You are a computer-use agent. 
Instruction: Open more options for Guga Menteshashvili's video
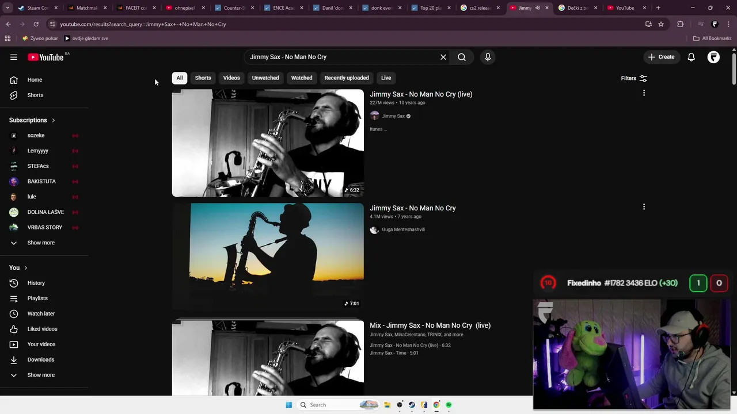point(644,206)
